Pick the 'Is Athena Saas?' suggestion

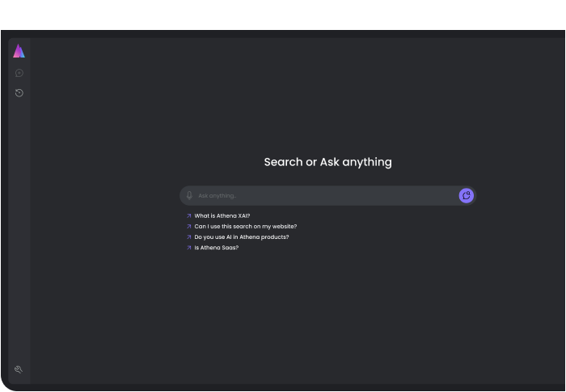pos(216,248)
